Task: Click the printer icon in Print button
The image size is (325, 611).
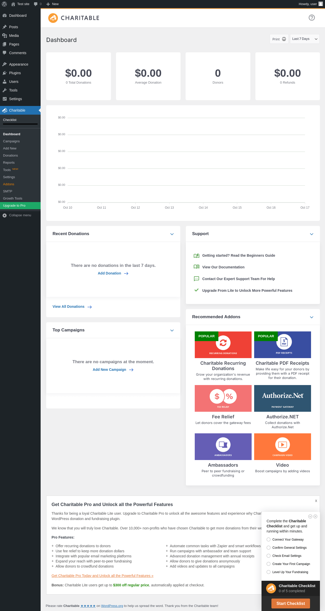Action: 284,39
